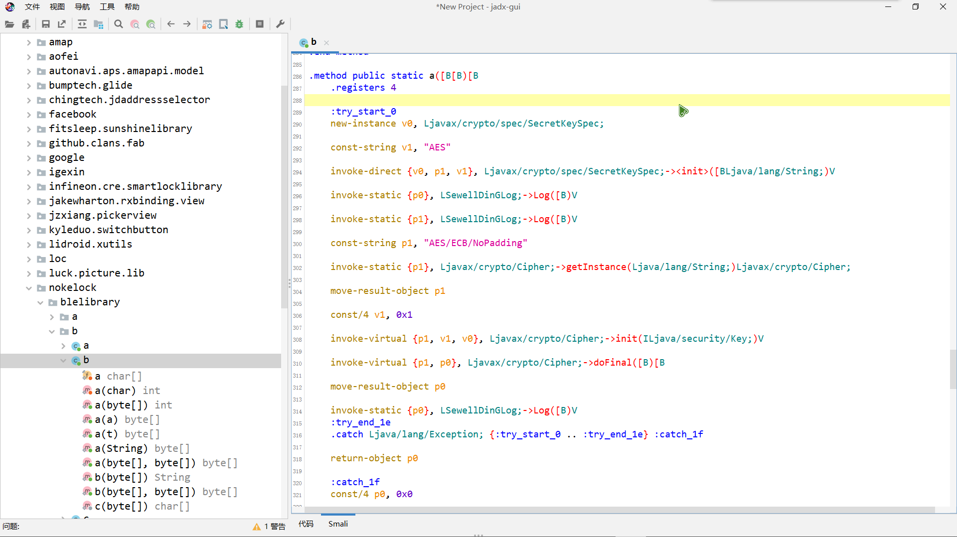
Task: Toggle flatten packages icon
Action: pyautogui.click(x=99, y=24)
